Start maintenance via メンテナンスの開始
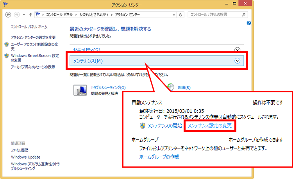The height and width of the screenshot is (179, 293). point(164,126)
